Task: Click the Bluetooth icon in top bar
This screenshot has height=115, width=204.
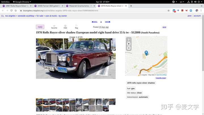Action: (192, 2)
